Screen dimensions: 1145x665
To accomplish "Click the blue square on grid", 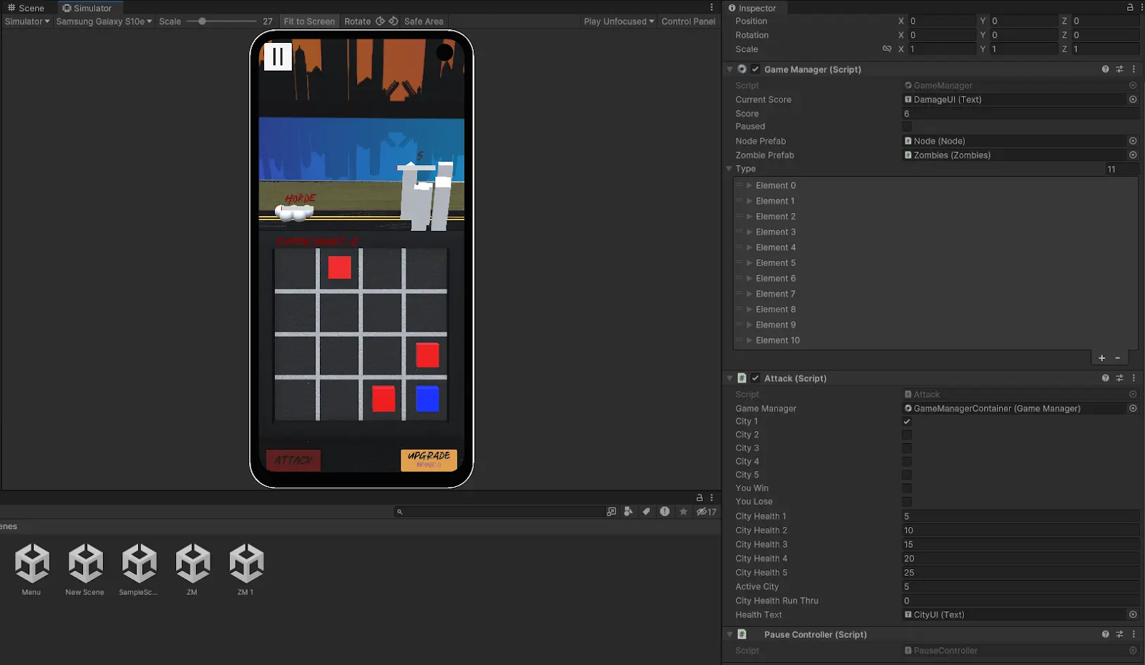I will coord(427,399).
